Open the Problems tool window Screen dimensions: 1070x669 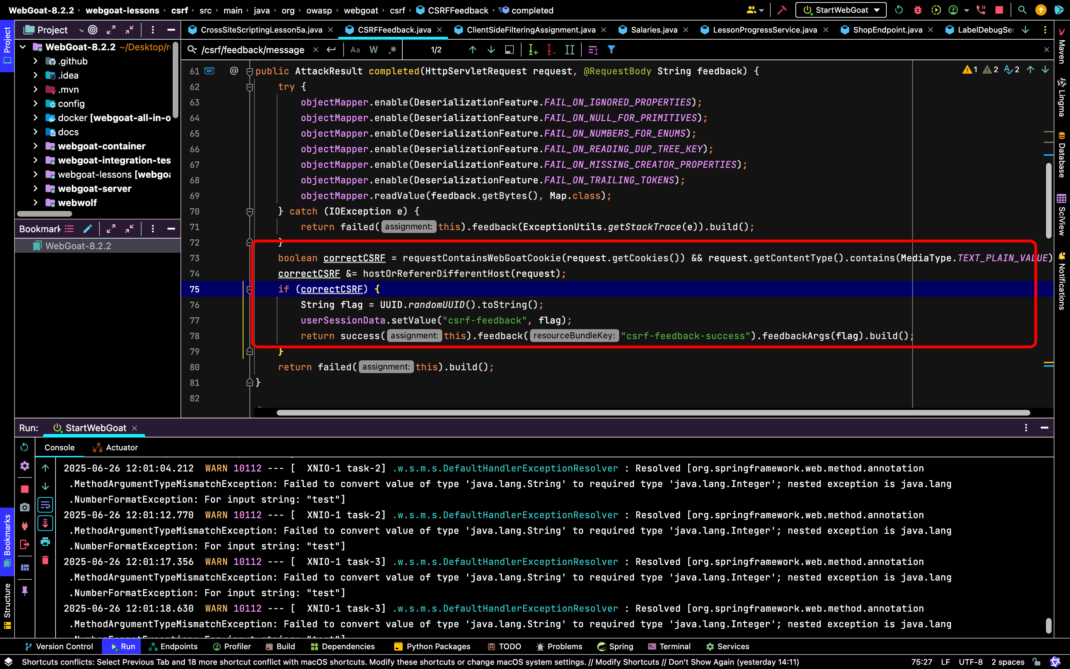(559, 646)
